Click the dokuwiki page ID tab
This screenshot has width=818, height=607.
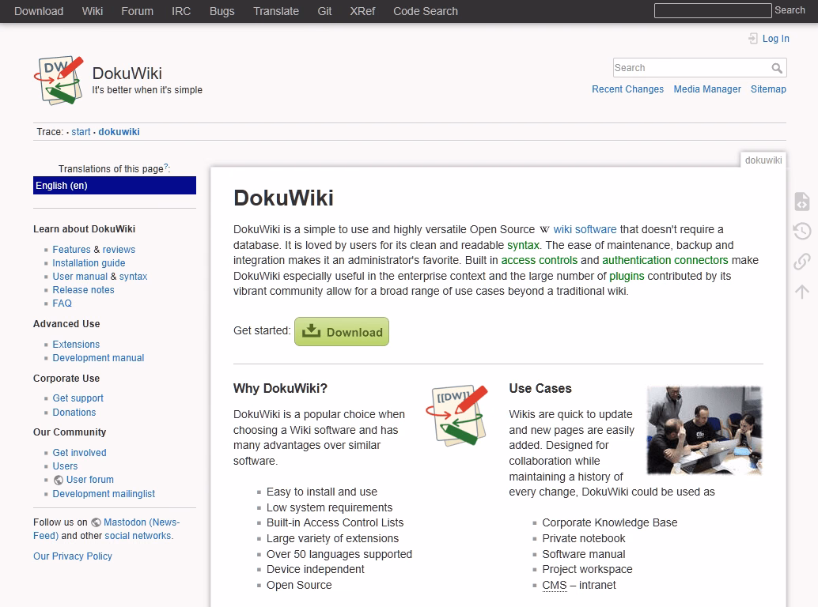coord(763,160)
